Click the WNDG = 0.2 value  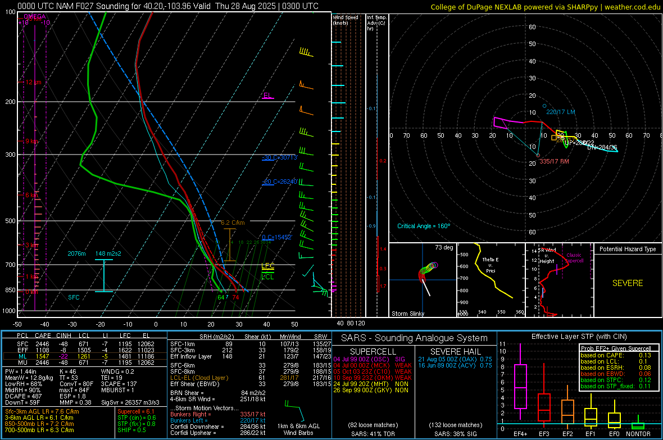point(117,371)
